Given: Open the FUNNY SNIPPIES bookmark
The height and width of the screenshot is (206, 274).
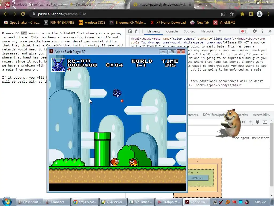Looking at the screenshot, I should pyautogui.click(x=59, y=23).
